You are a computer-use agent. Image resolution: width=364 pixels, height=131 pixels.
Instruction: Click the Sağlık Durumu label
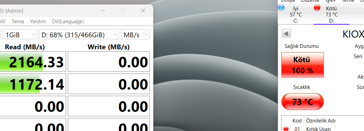coord(301,46)
